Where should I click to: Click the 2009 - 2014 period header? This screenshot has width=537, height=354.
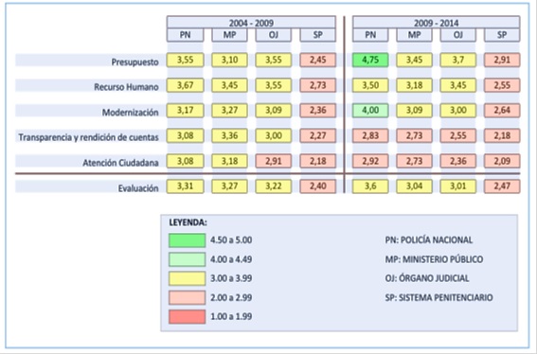(436, 23)
